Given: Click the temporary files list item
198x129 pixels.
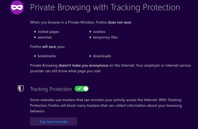Looking at the screenshot, I should [x=105, y=37].
